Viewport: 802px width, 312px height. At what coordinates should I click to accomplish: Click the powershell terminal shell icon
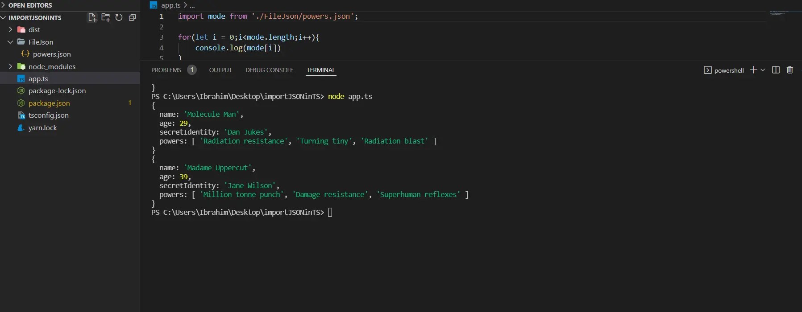point(707,70)
